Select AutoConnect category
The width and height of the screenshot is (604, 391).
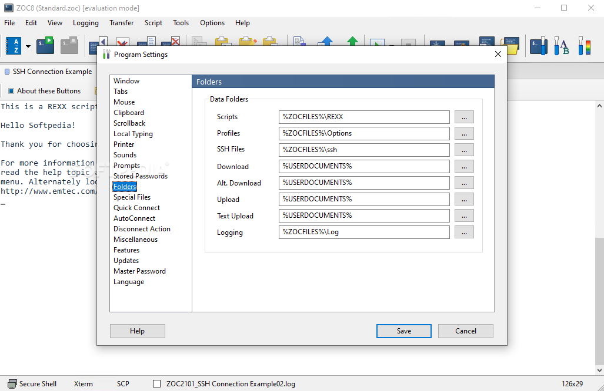point(134,218)
